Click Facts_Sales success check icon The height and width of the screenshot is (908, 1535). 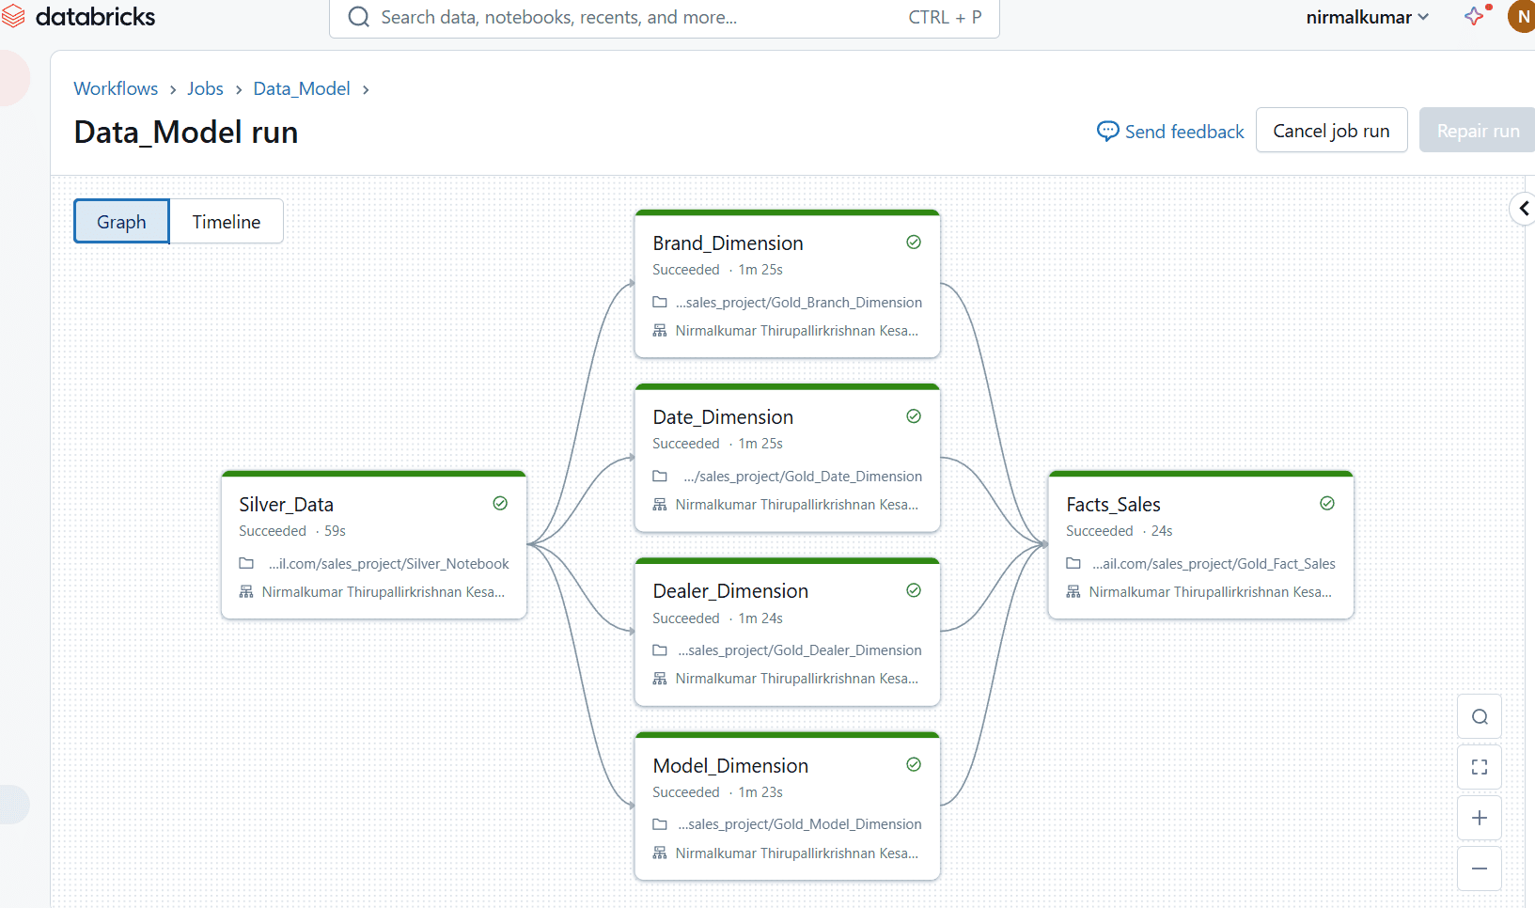coord(1327,503)
